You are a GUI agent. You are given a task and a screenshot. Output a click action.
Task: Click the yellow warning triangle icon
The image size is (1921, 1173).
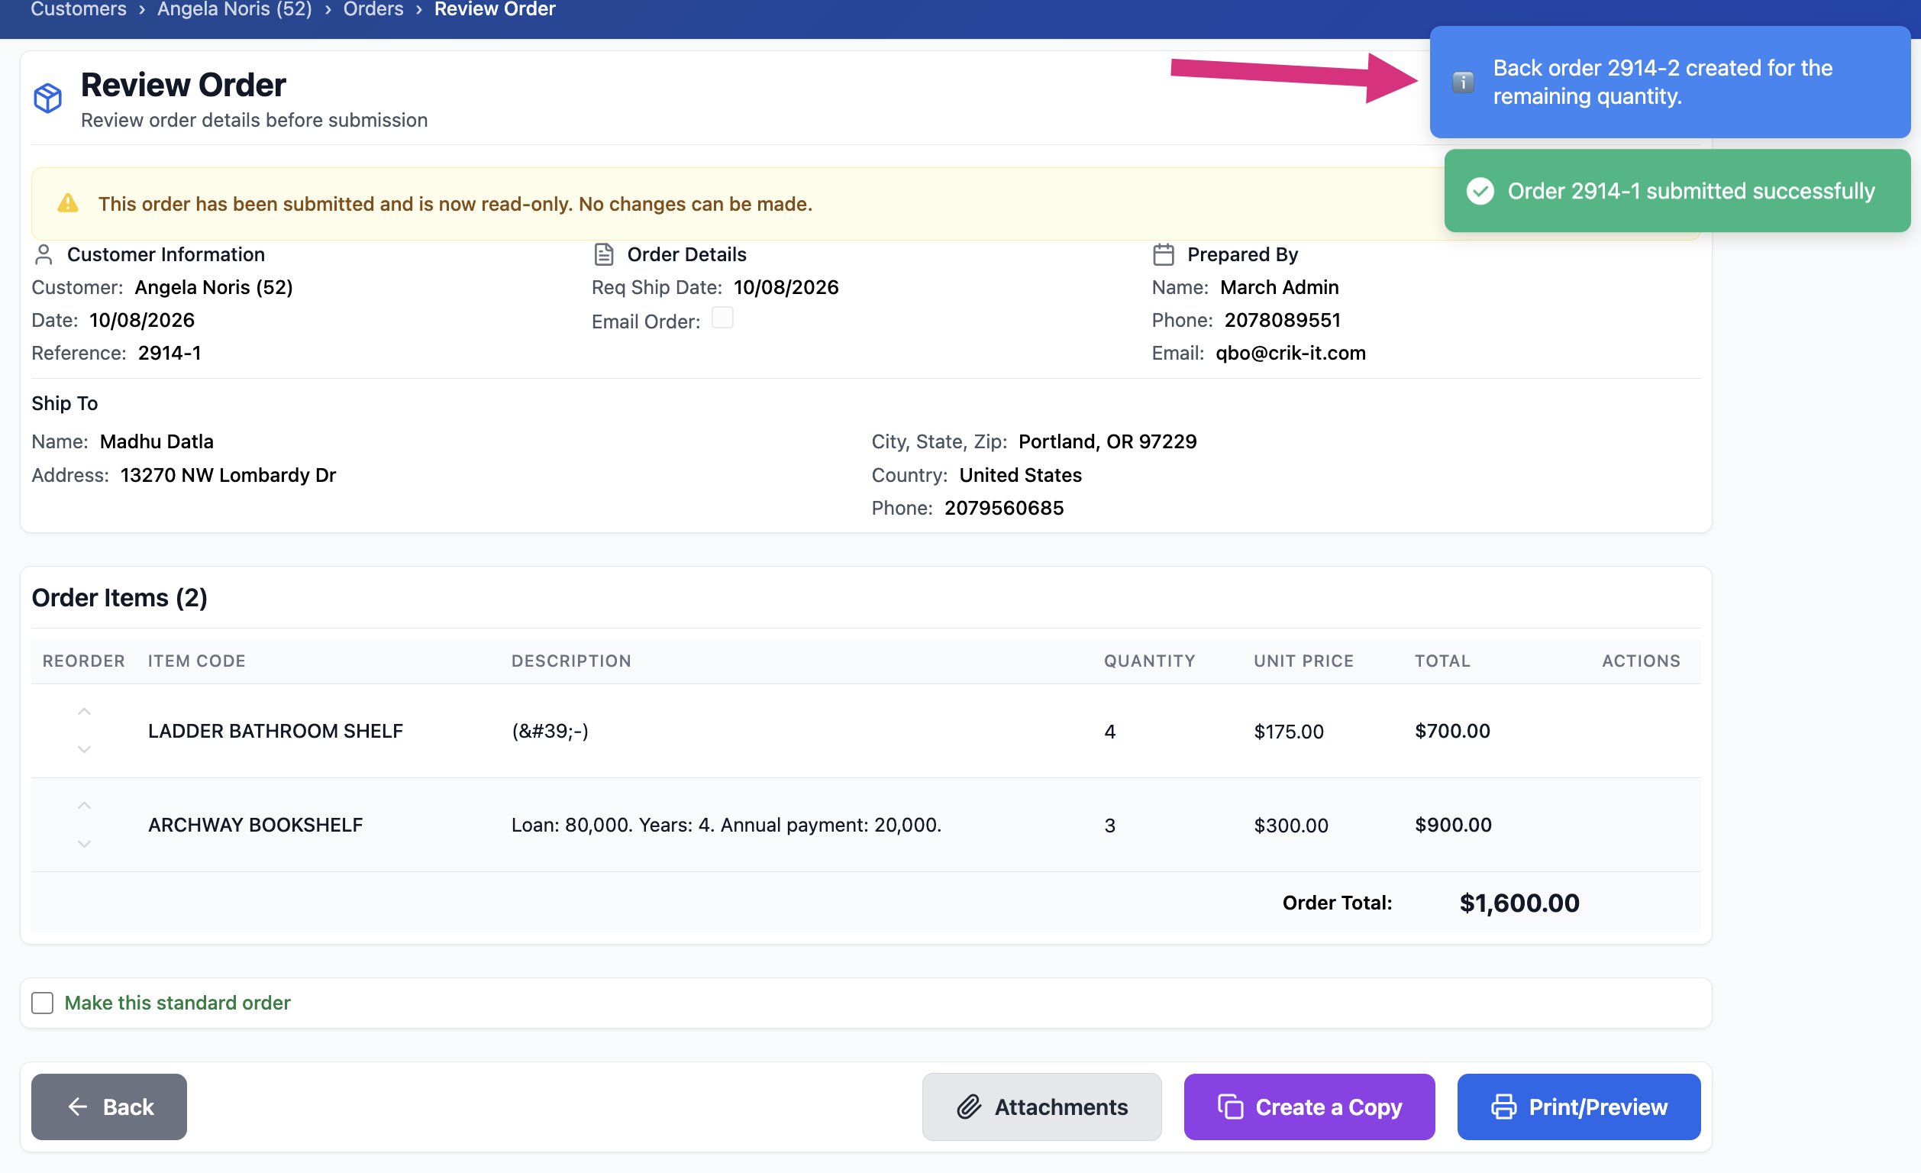point(68,204)
